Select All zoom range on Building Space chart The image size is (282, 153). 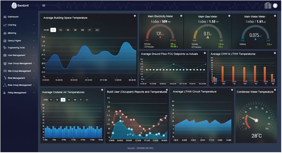coord(97,30)
